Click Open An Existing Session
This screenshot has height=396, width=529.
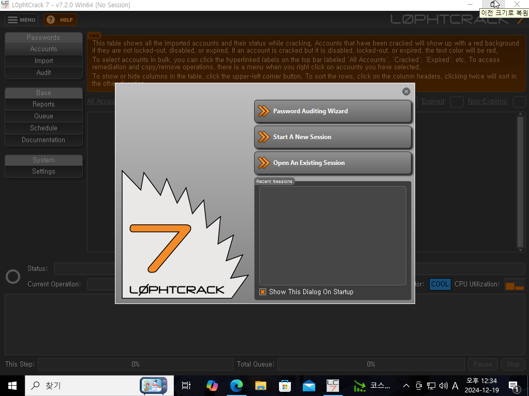(x=333, y=163)
